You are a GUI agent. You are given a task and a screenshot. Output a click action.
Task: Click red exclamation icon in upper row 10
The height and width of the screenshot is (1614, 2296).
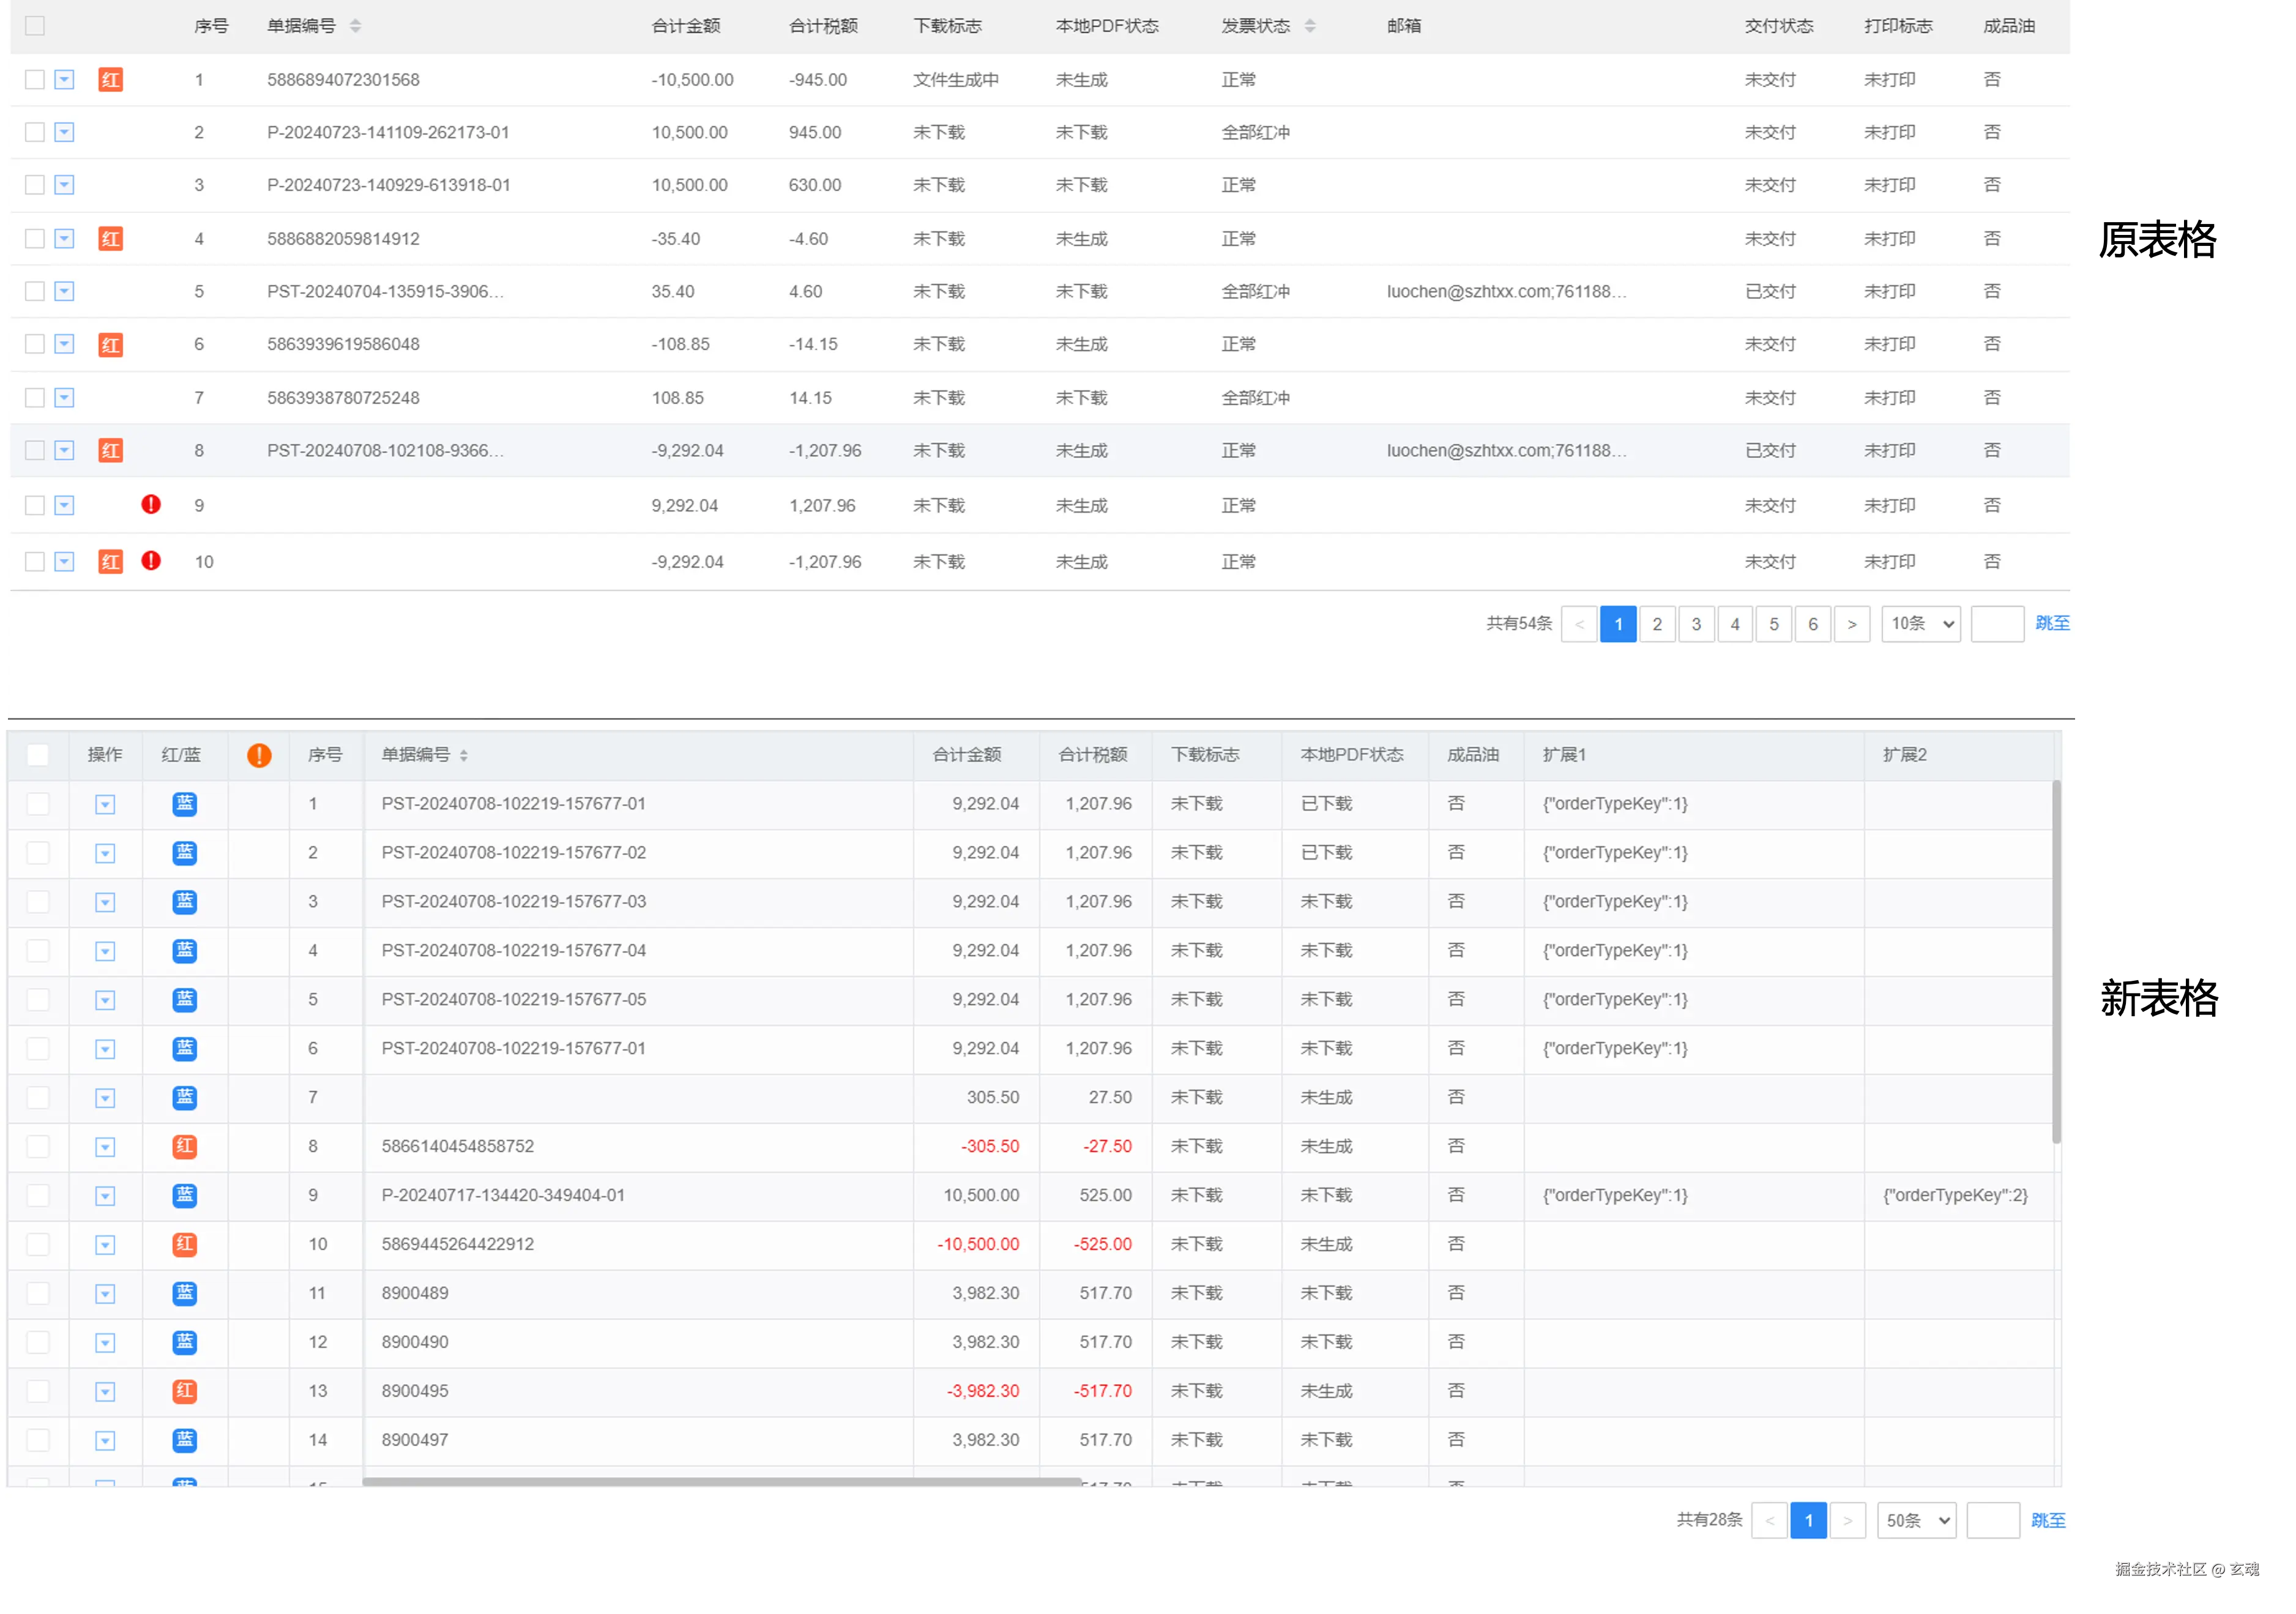pyautogui.click(x=151, y=561)
